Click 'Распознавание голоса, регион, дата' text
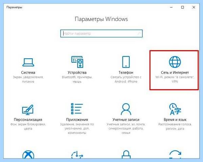 point(175,126)
